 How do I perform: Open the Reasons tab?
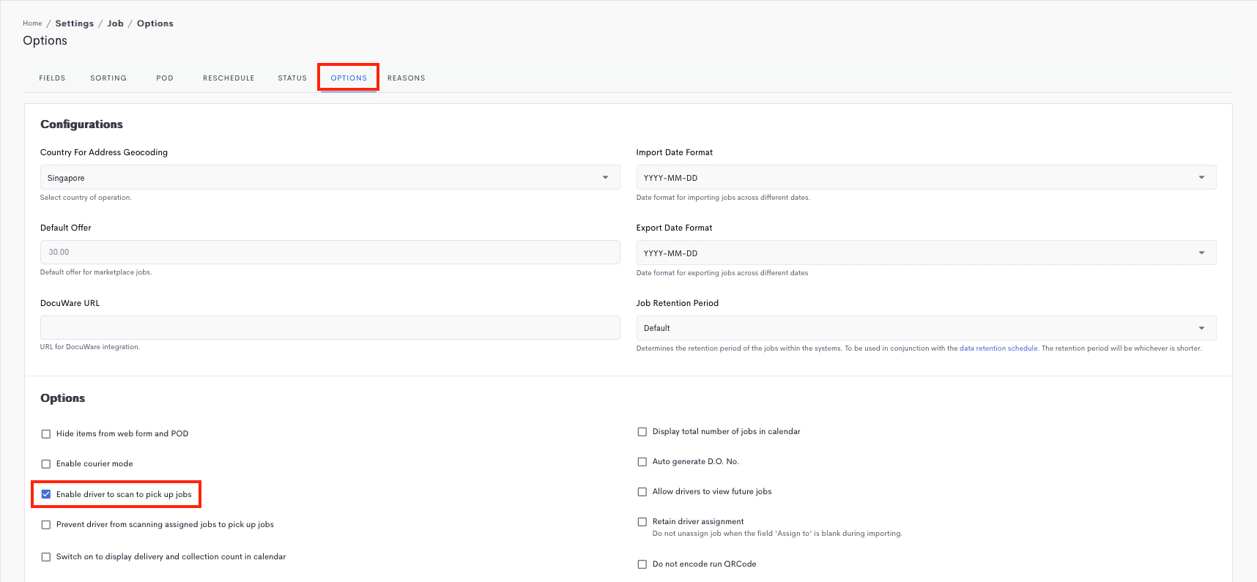407,78
